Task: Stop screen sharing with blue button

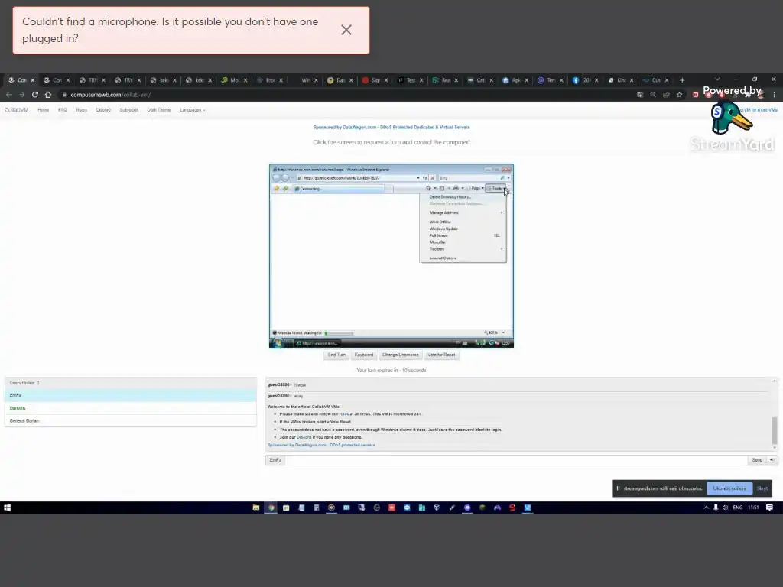Action: [729, 488]
